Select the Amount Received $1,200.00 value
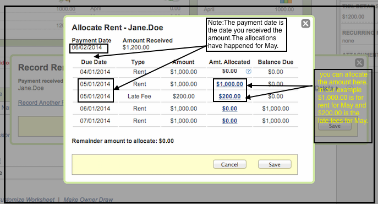The width and height of the screenshot is (378, 204). click(136, 47)
